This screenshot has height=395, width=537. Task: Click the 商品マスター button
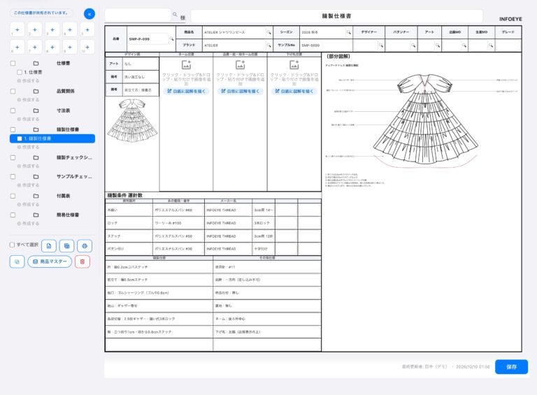point(50,261)
